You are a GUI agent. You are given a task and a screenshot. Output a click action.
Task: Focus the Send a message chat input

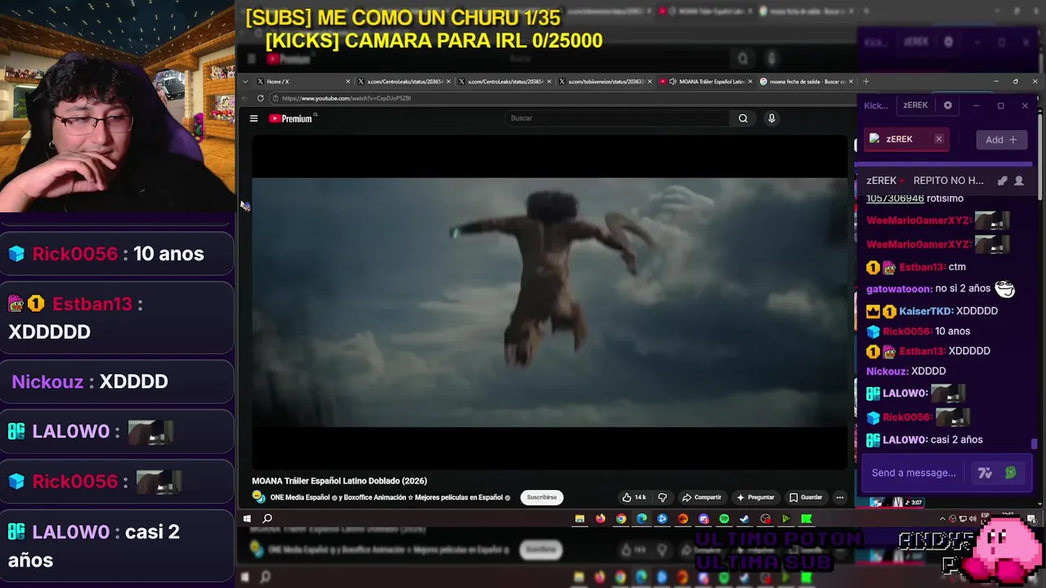pyautogui.click(x=914, y=473)
